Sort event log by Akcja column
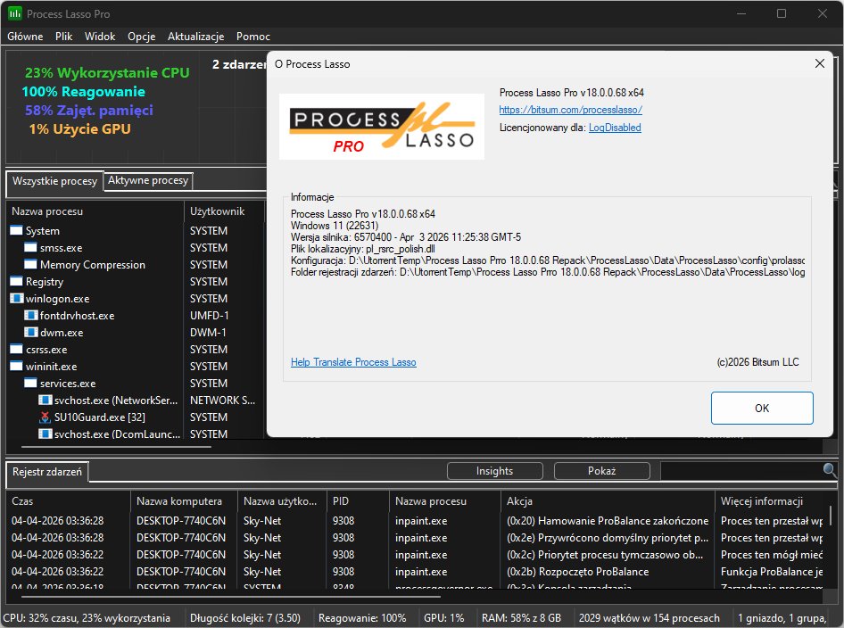Image resolution: width=844 pixels, height=628 pixels. click(608, 501)
